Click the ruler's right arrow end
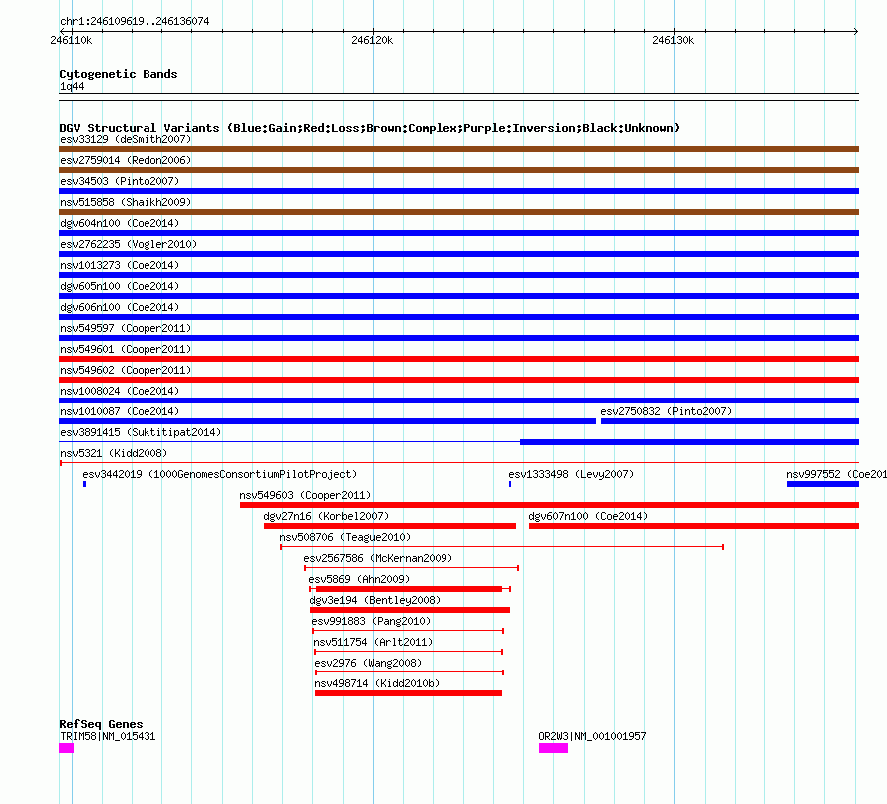The width and height of the screenshot is (887, 804). [x=856, y=32]
